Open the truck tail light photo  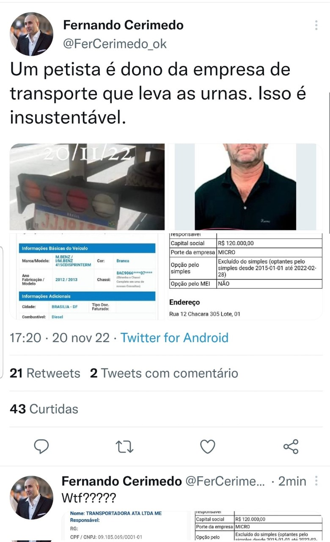pos(87,187)
